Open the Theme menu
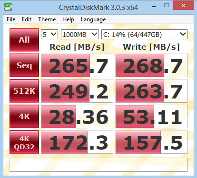The width and height of the screenshot is (197, 178). click(47, 19)
